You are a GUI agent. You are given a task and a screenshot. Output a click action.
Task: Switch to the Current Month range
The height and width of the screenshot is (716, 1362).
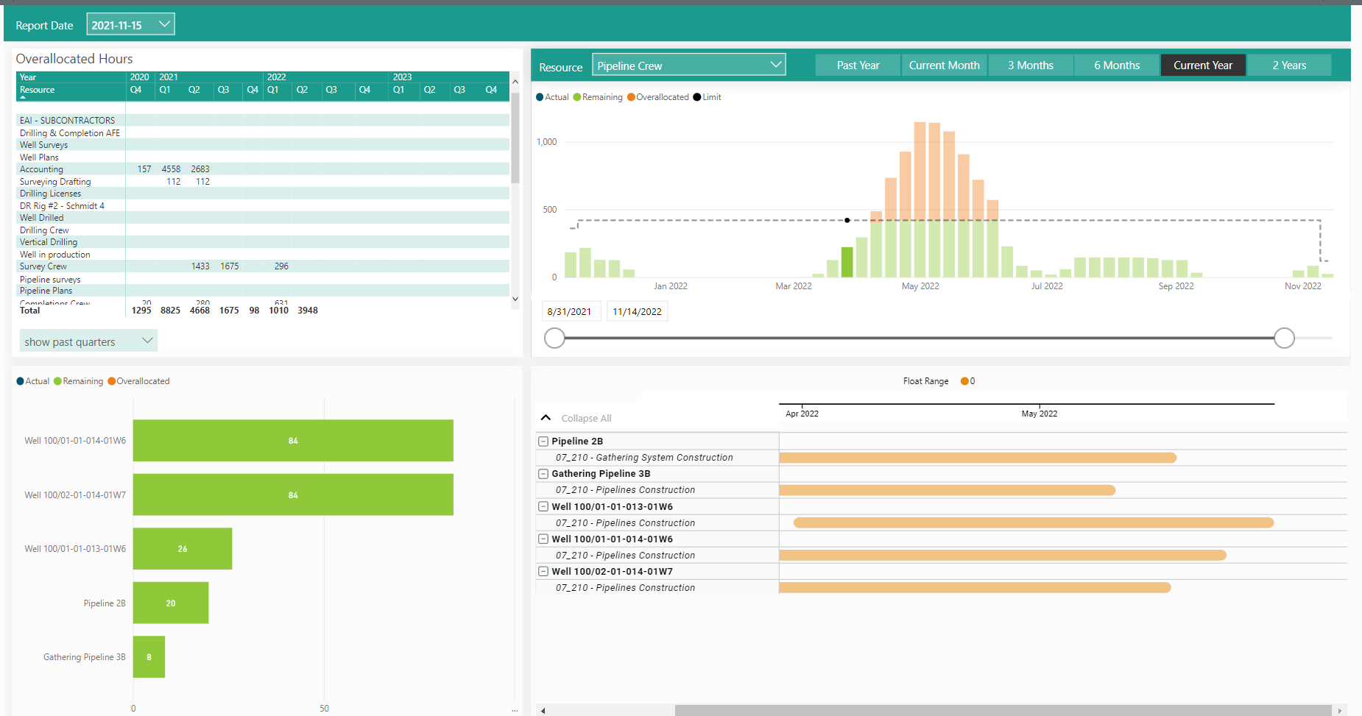coord(944,65)
